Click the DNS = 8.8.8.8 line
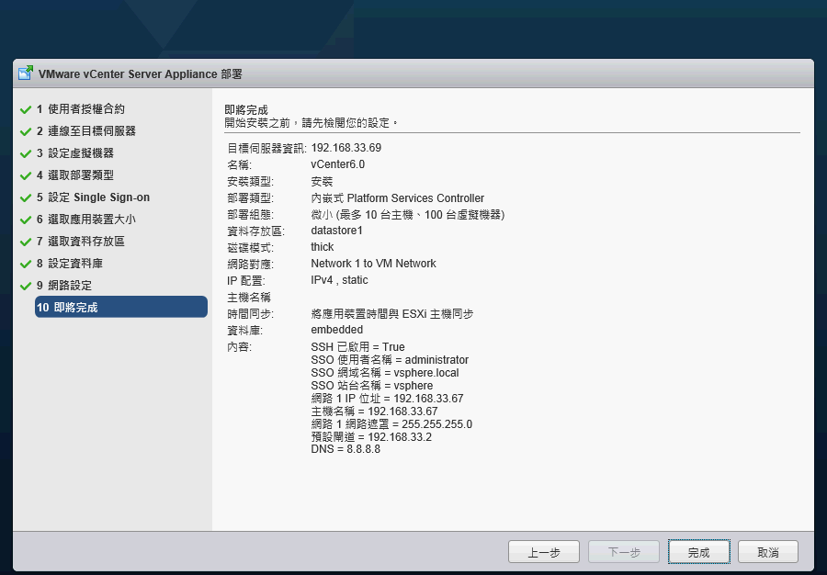The width and height of the screenshot is (827, 575). pyautogui.click(x=346, y=449)
